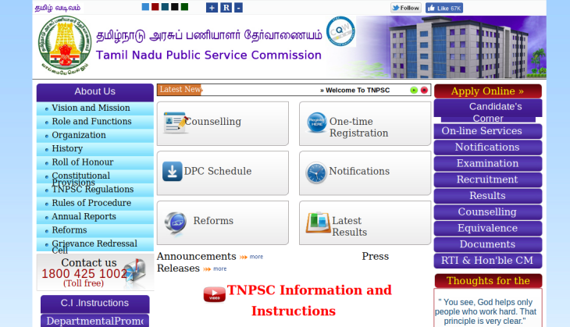Image resolution: width=570 pixels, height=327 pixels.
Task: Open On-line Services menu
Action: coord(488,131)
